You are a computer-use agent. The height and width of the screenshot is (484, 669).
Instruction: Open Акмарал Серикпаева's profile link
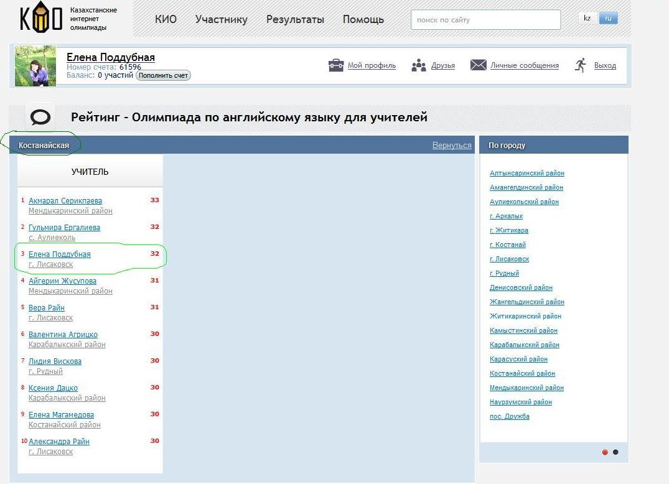pyautogui.click(x=65, y=201)
